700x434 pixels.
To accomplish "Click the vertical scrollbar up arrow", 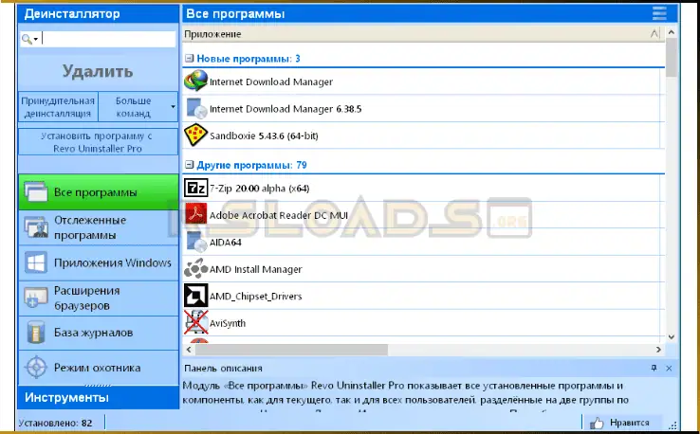I will pyautogui.click(x=671, y=32).
